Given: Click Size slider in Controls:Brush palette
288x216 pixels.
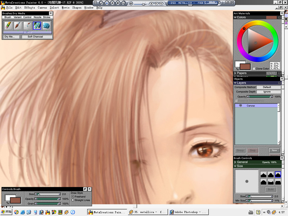Looking at the screenshot, I should coord(48,194).
